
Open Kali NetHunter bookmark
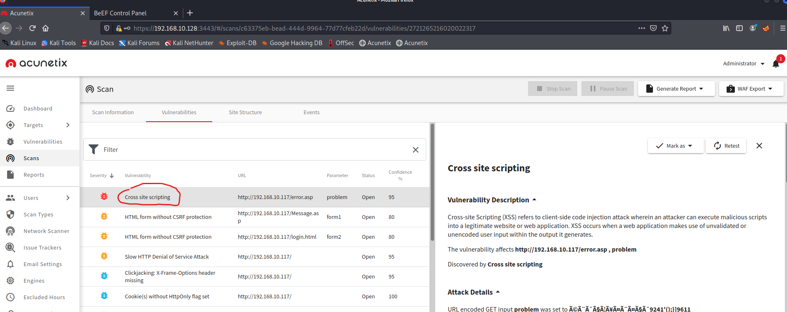click(x=189, y=43)
